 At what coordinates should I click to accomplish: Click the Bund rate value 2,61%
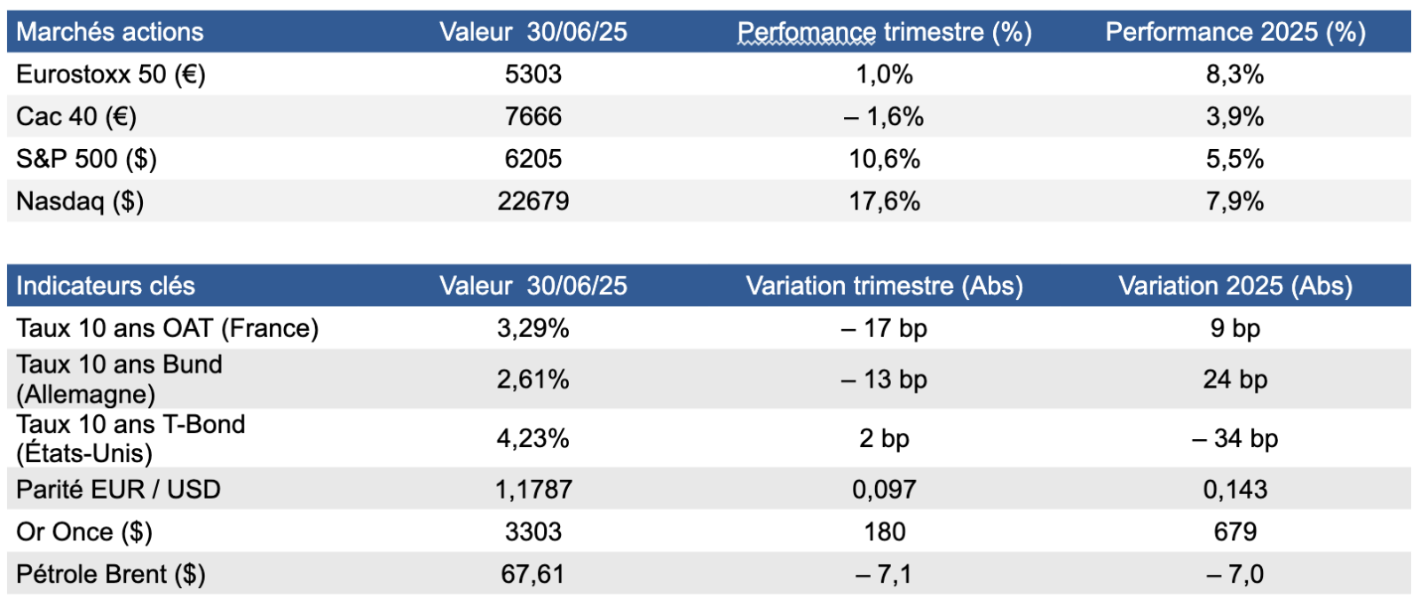click(x=532, y=380)
